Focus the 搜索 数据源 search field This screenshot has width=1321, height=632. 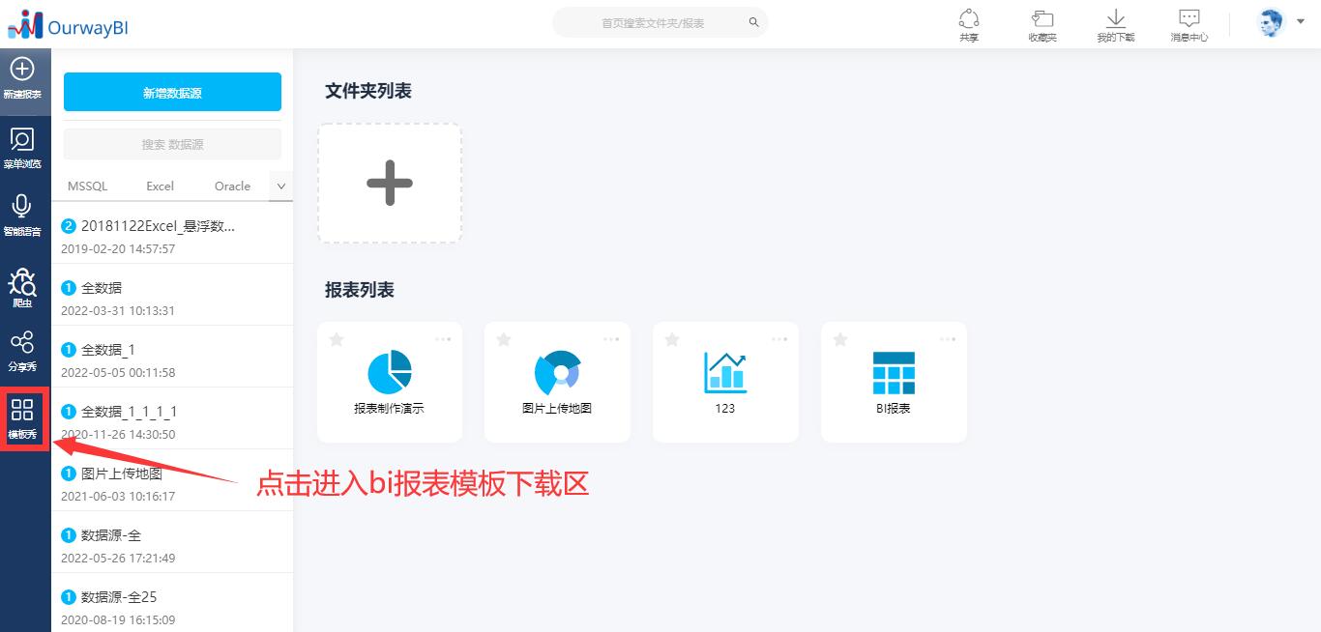coord(172,144)
